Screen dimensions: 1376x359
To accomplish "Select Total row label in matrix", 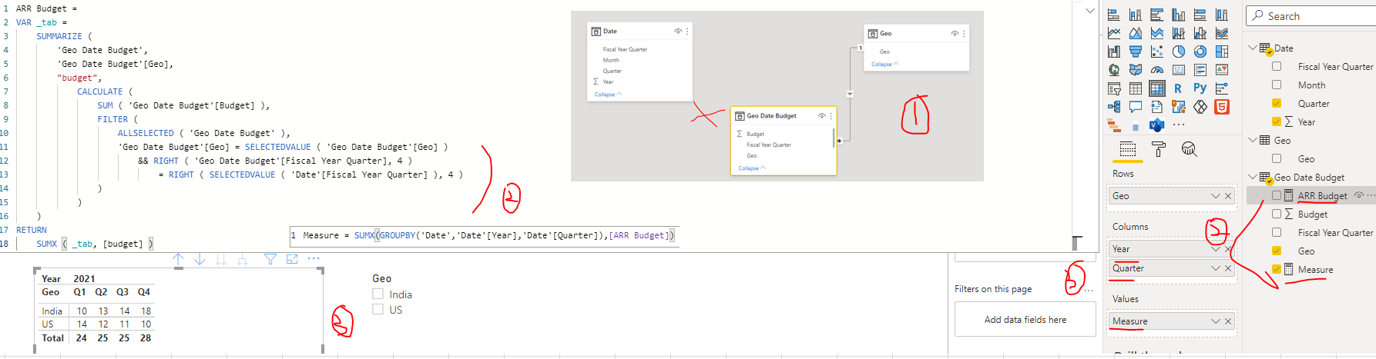I will (x=53, y=337).
